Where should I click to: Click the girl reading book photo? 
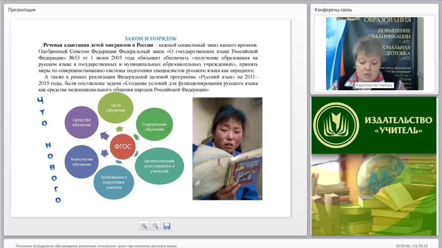[227, 148]
